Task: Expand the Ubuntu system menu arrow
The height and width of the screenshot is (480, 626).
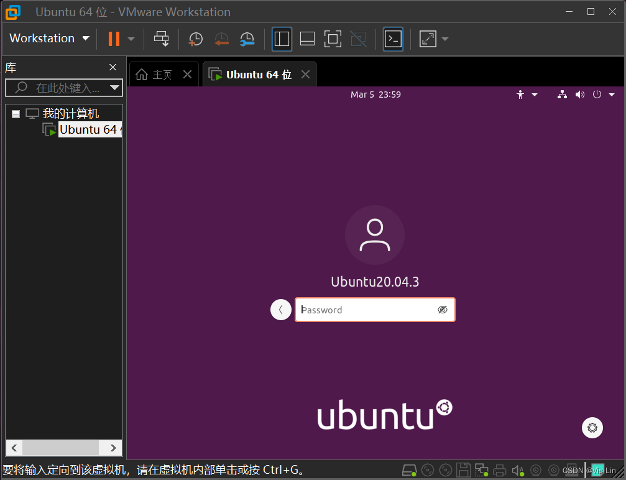Action: [612, 95]
